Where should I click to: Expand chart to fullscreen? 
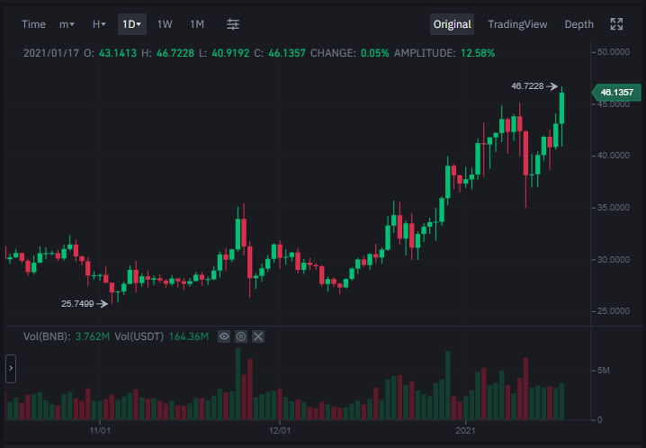coord(616,24)
